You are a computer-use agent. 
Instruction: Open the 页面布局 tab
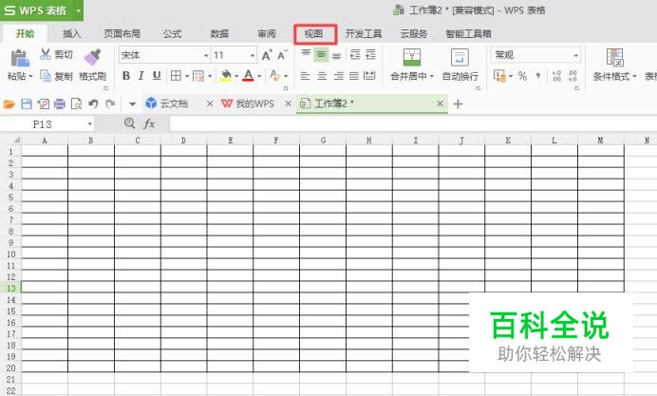pyautogui.click(x=122, y=34)
